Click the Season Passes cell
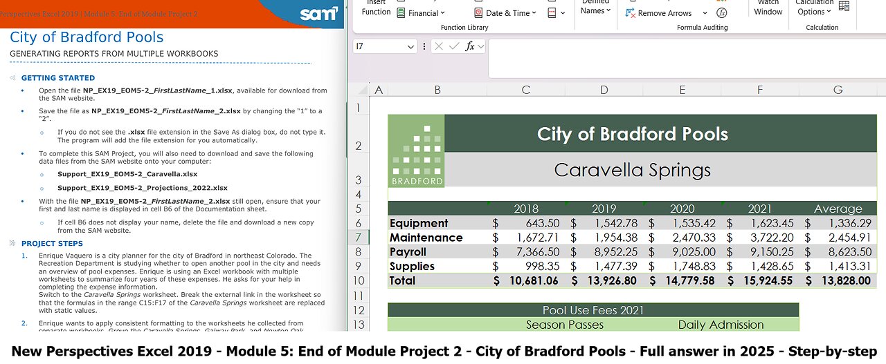 point(565,325)
